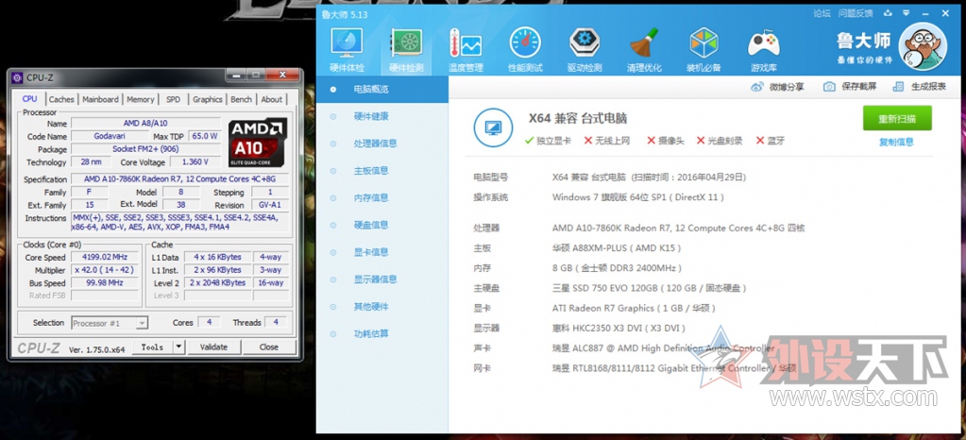
Task: Open the Processor #1 selection dropdown
Action: tap(110, 323)
